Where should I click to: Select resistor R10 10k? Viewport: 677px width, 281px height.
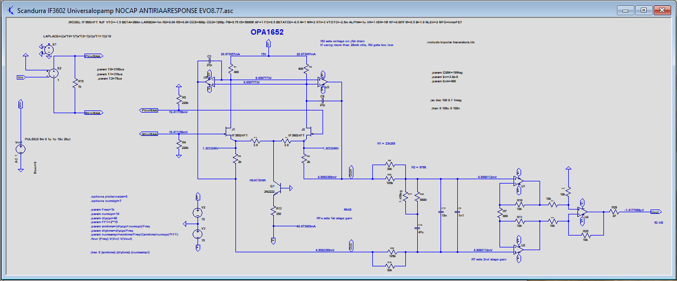click(x=519, y=205)
